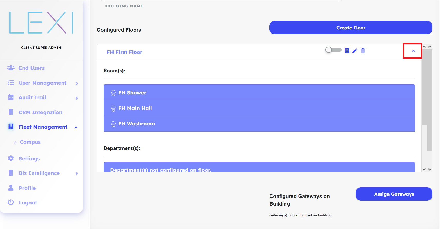Toggle the FH First Floor switch
The image size is (440, 229).
333,50
